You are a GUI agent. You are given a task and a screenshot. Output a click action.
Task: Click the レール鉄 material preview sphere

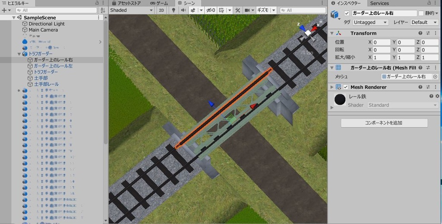(x=340, y=99)
